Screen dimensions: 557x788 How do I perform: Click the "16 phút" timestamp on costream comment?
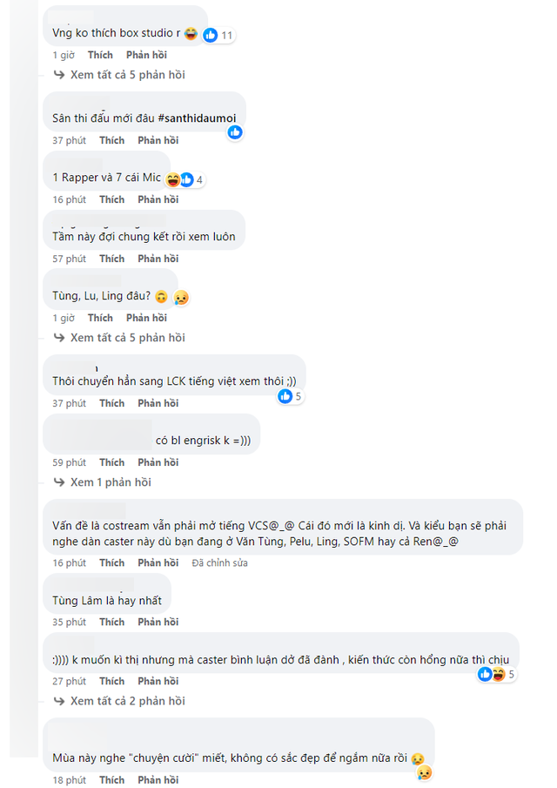pos(69,563)
